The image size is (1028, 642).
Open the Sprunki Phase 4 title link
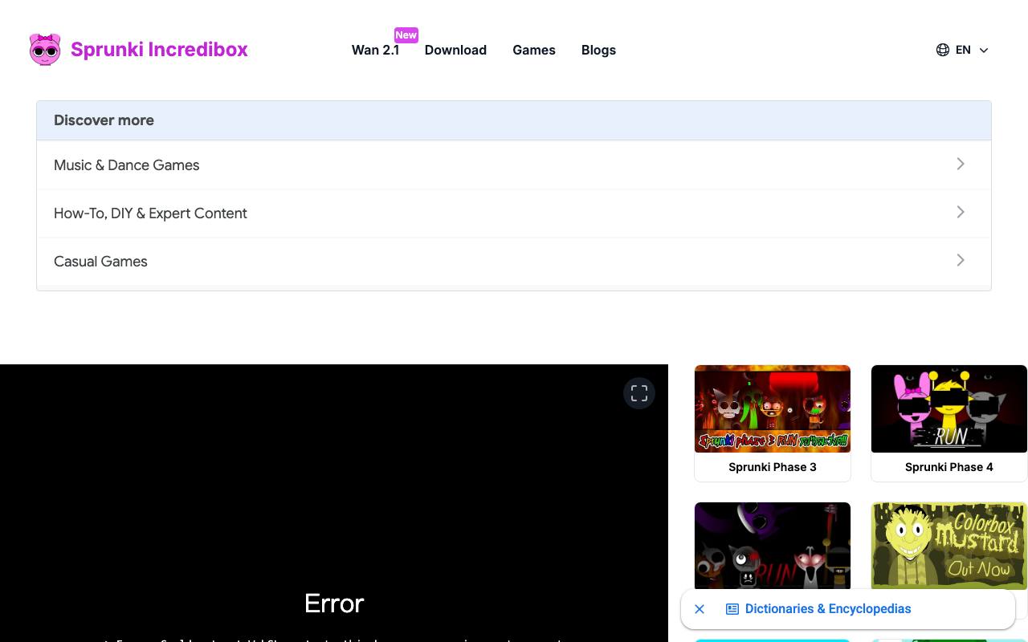point(949,467)
